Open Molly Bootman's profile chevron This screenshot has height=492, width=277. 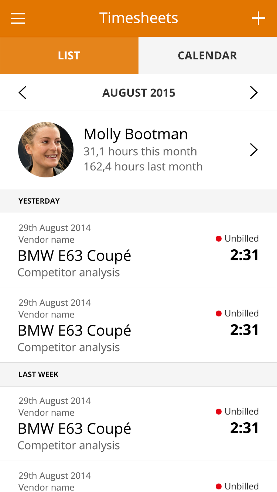click(254, 150)
